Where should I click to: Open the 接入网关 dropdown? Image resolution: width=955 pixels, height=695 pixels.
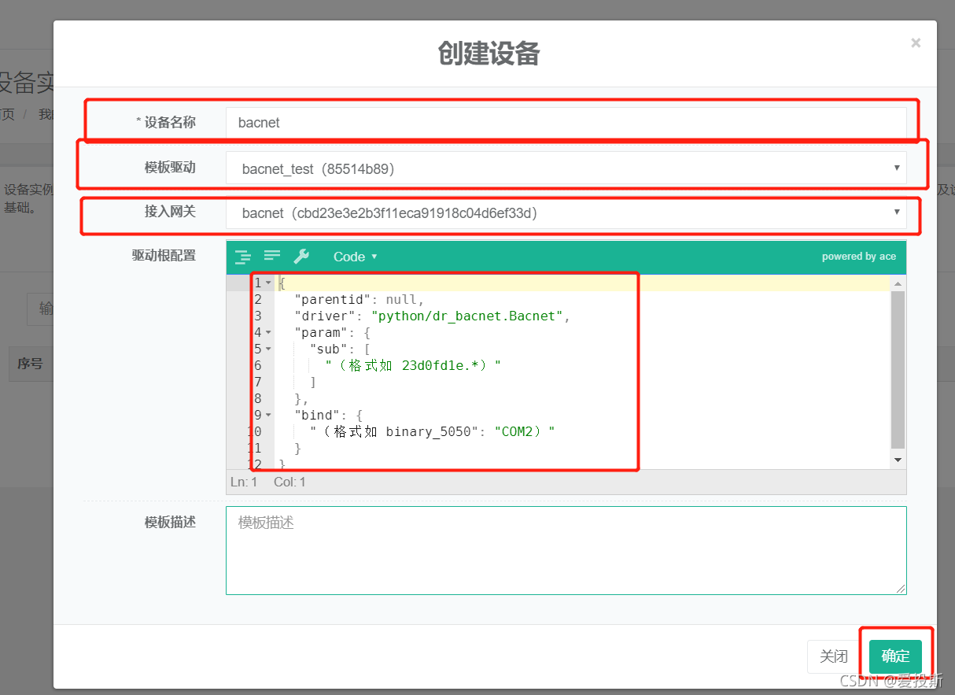(x=566, y=213)
